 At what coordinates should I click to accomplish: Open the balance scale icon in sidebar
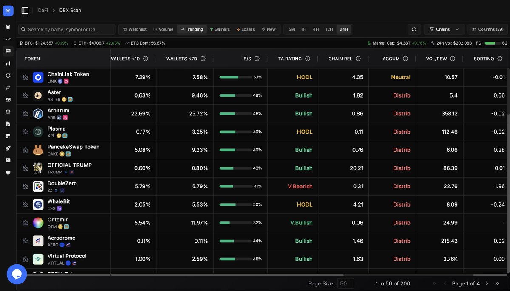[8, 76]
